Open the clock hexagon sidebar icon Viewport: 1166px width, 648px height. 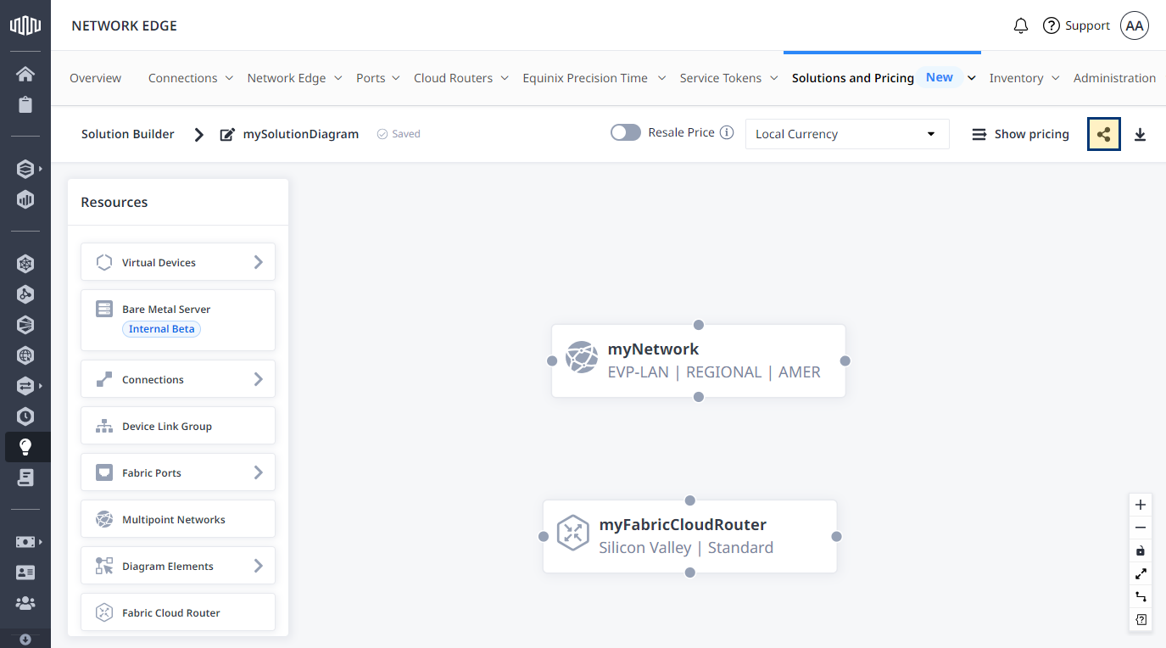(25, 416)
